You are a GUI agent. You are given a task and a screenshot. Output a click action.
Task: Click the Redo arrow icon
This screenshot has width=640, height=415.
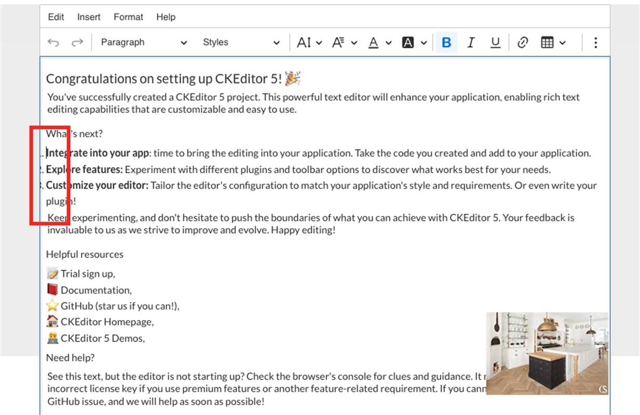77,43
